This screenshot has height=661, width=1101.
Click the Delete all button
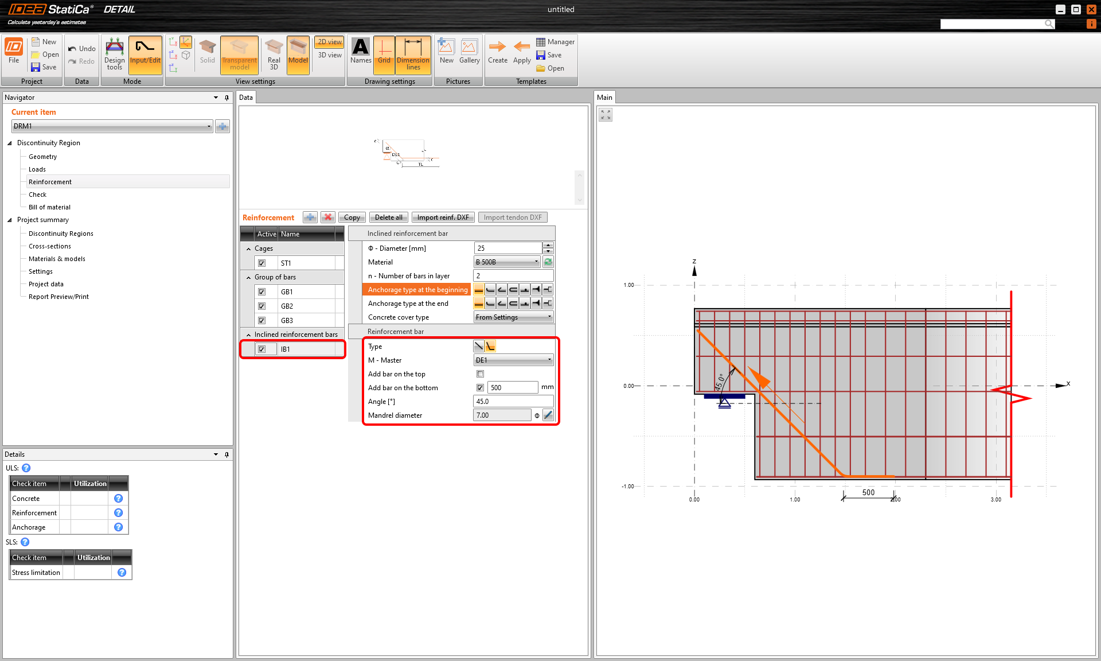[388, 217]
